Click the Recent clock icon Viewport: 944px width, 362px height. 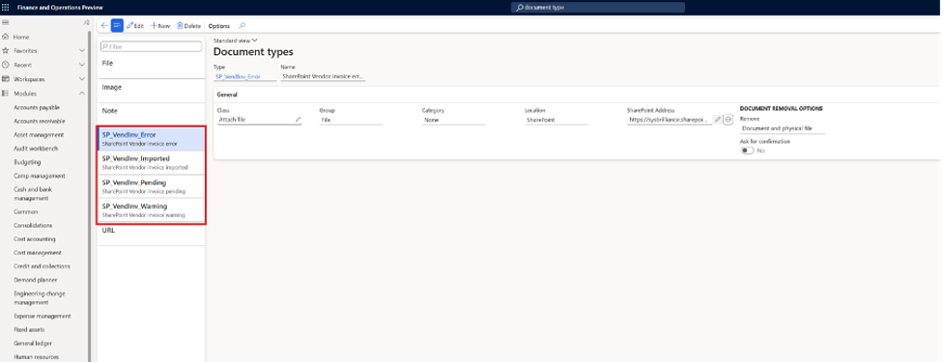click(6, 65)
